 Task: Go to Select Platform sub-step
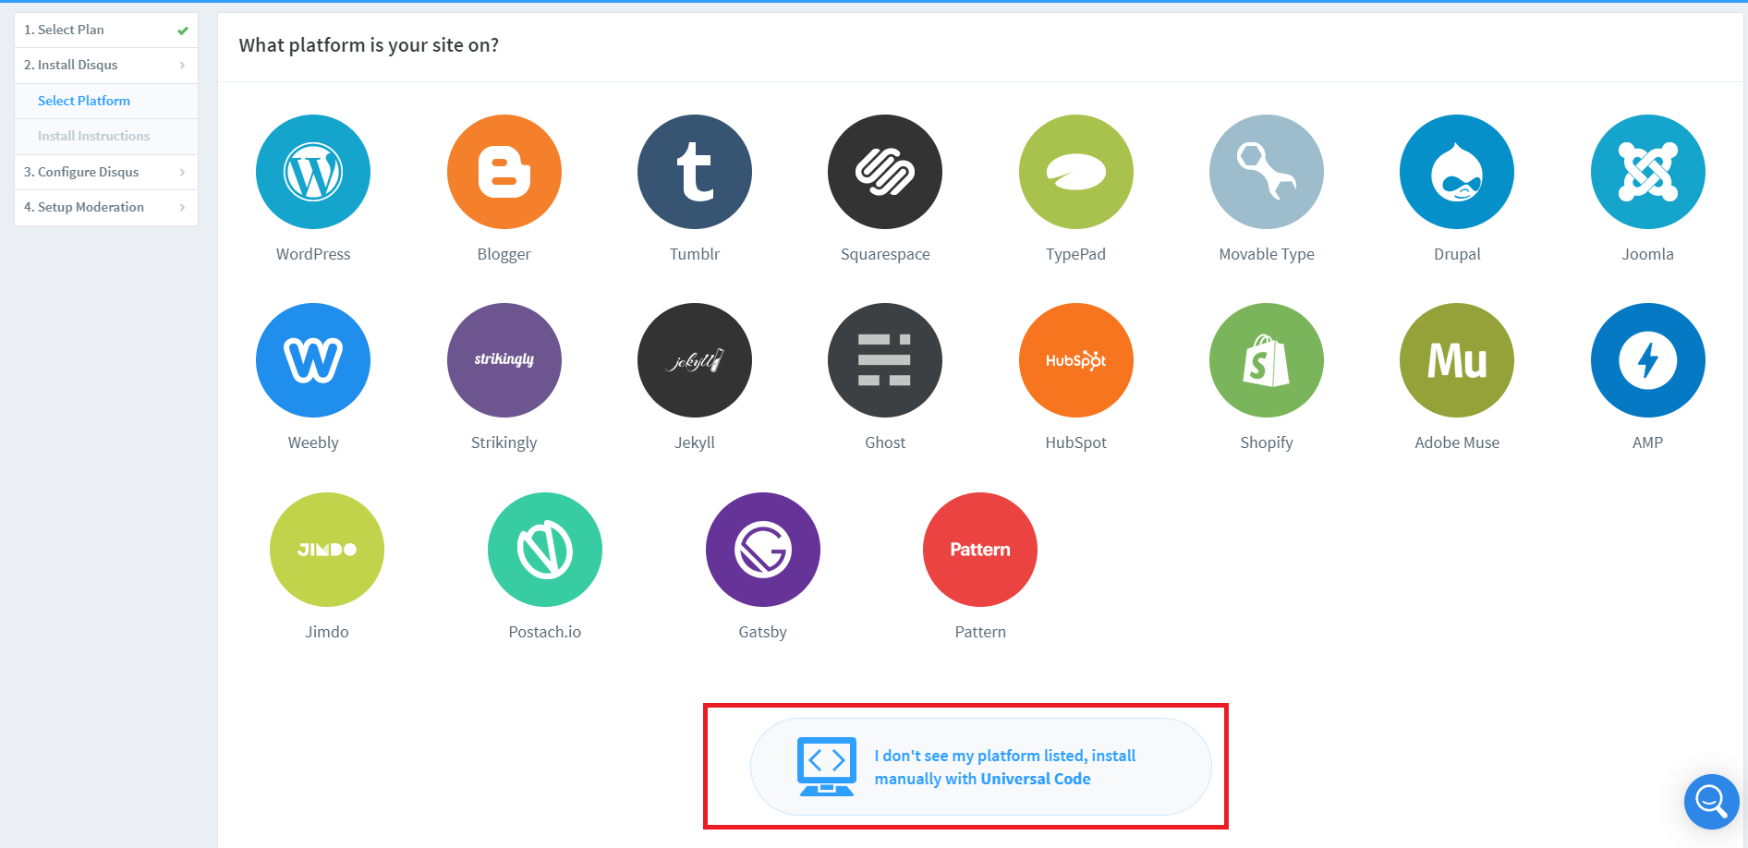click(x=106, y=101)
